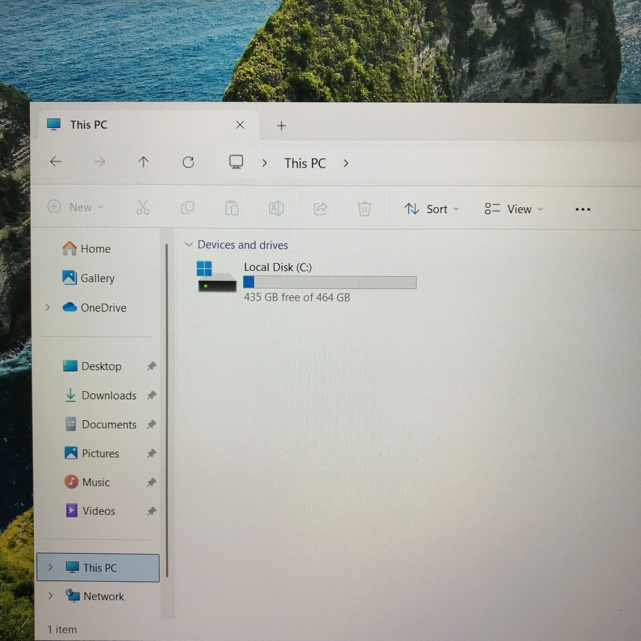The height and width of the screenshot is (641, 641).
Task: Open the pinned Documents folder
Action: 101,424
